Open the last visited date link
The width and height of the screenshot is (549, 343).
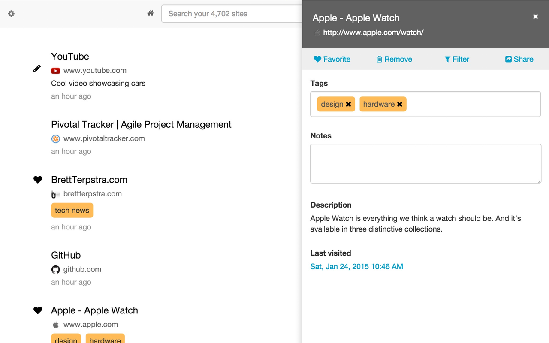[x=356, y=266]
